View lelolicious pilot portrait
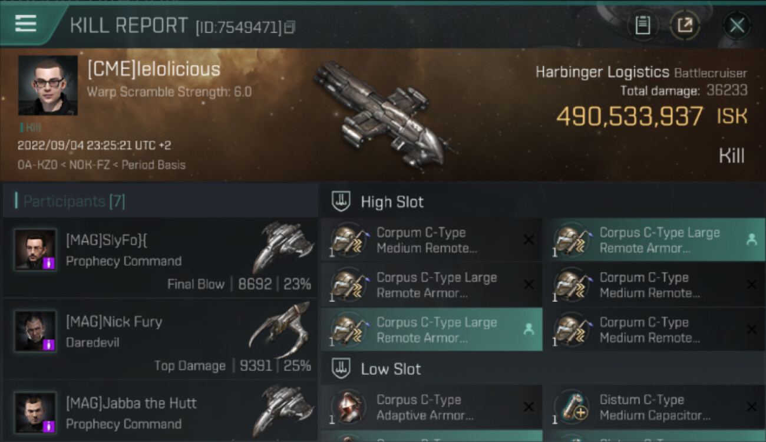The image size is (766, 442). pyautogui.click(x=48, y=85)
